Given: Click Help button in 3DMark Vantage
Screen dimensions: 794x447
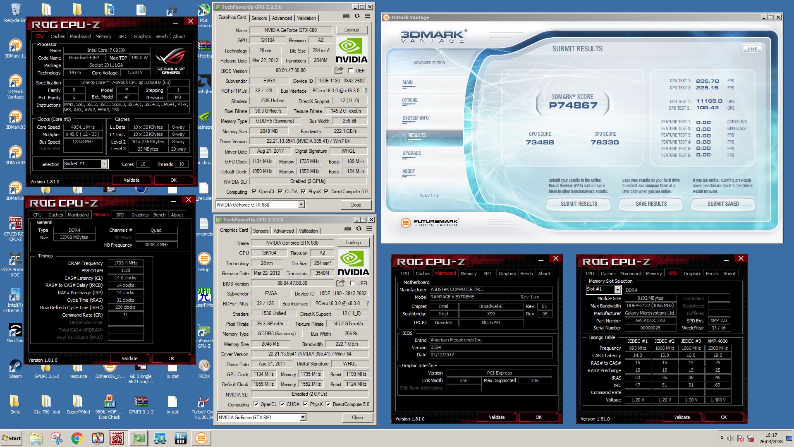Looking at the screenshot, I should [752, 48].
